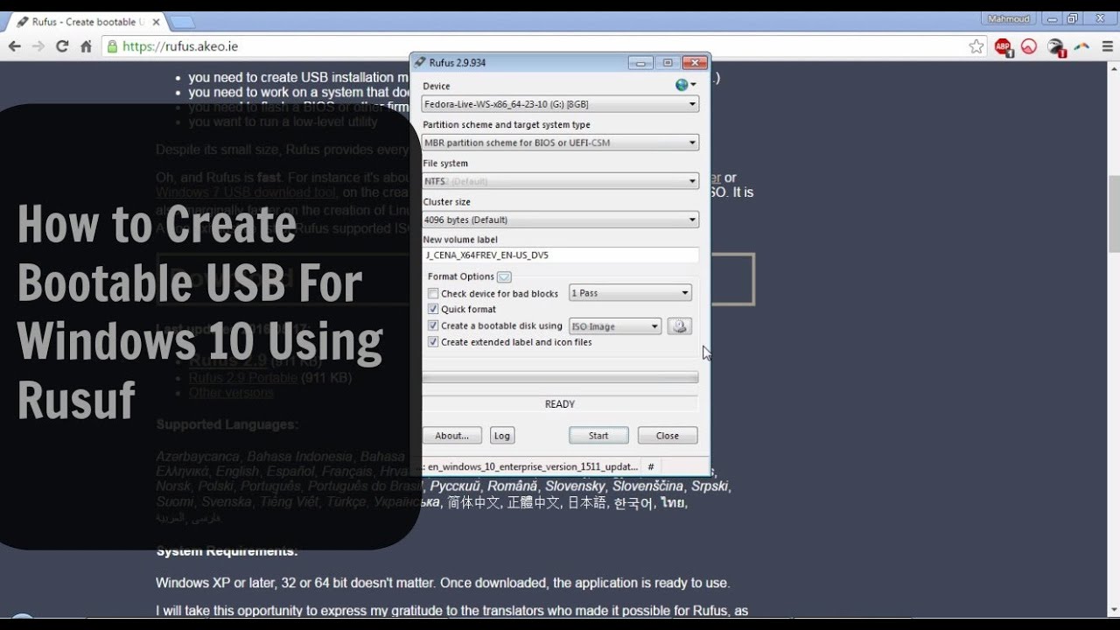Expand the Cluster size 4096 bytes dropdown
The image size is (1120, 630).
point(560,220)
